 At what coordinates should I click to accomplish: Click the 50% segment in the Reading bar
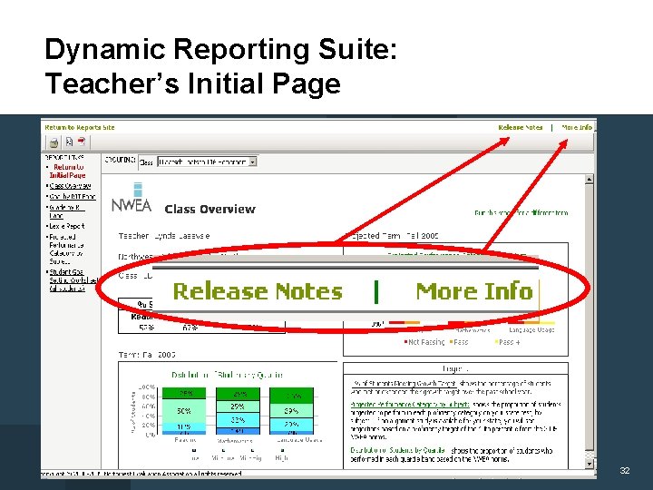pos(184,411)
